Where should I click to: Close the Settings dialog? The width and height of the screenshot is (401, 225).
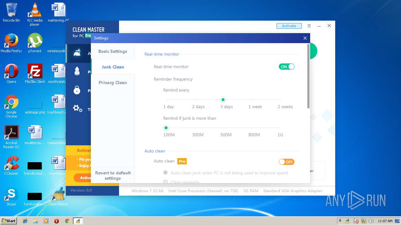305,38
